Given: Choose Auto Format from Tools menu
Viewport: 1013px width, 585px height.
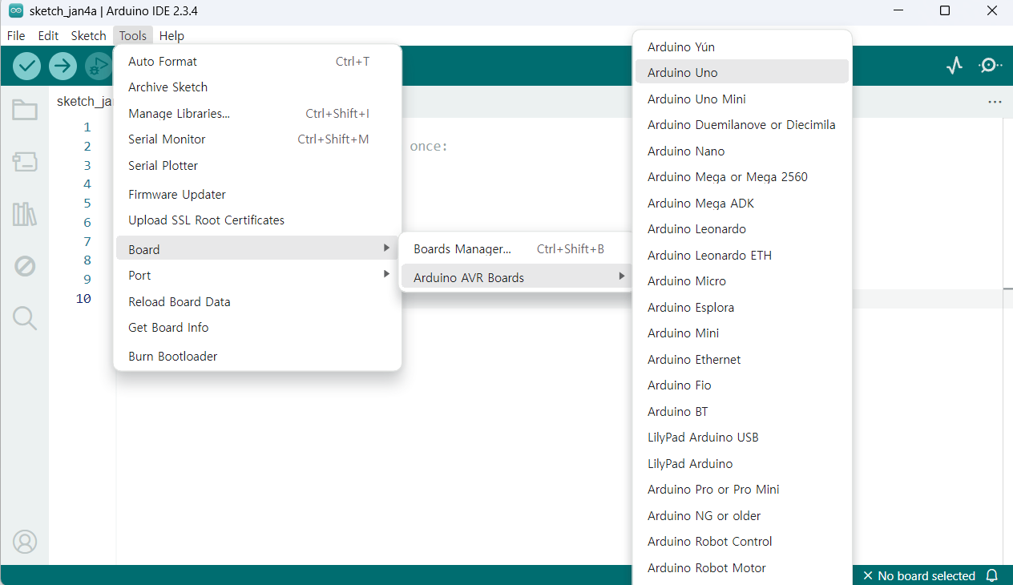Looking at the screenshot, I should click(x=257, y=61).
